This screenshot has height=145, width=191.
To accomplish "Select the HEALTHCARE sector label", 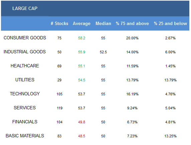I will pos(25,66).
